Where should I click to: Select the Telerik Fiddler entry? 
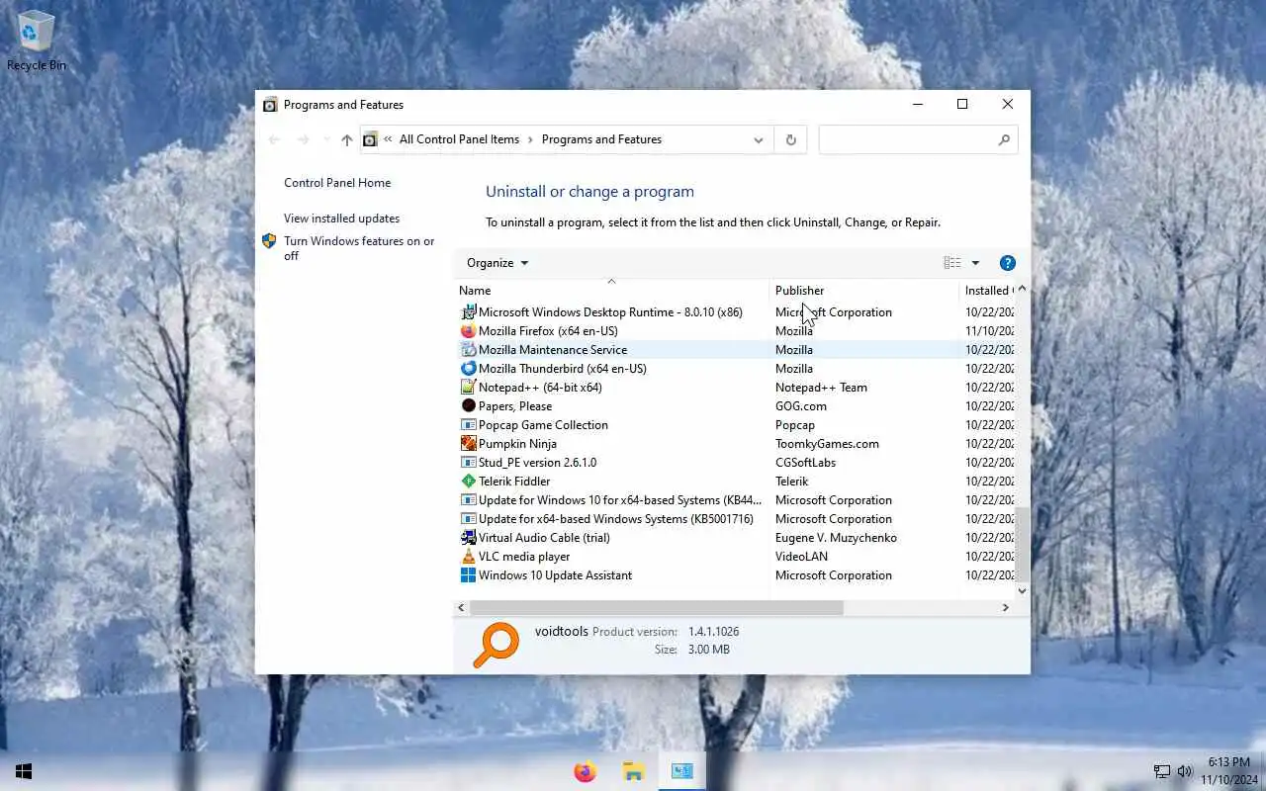735,482
